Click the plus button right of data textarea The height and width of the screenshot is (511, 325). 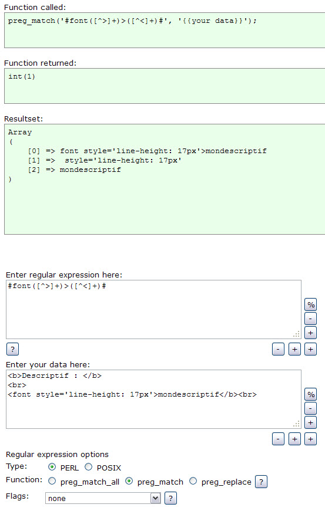pos(310,422)
